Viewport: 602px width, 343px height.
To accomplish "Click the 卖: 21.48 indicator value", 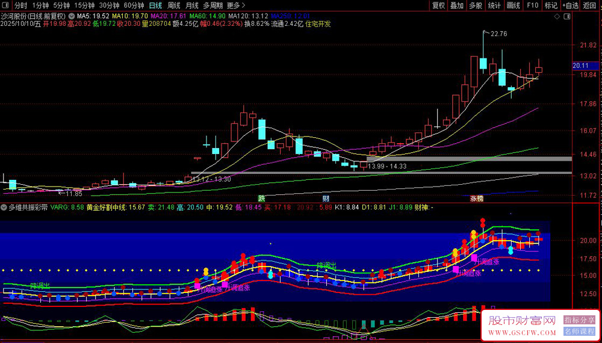I will pos(161,208).
